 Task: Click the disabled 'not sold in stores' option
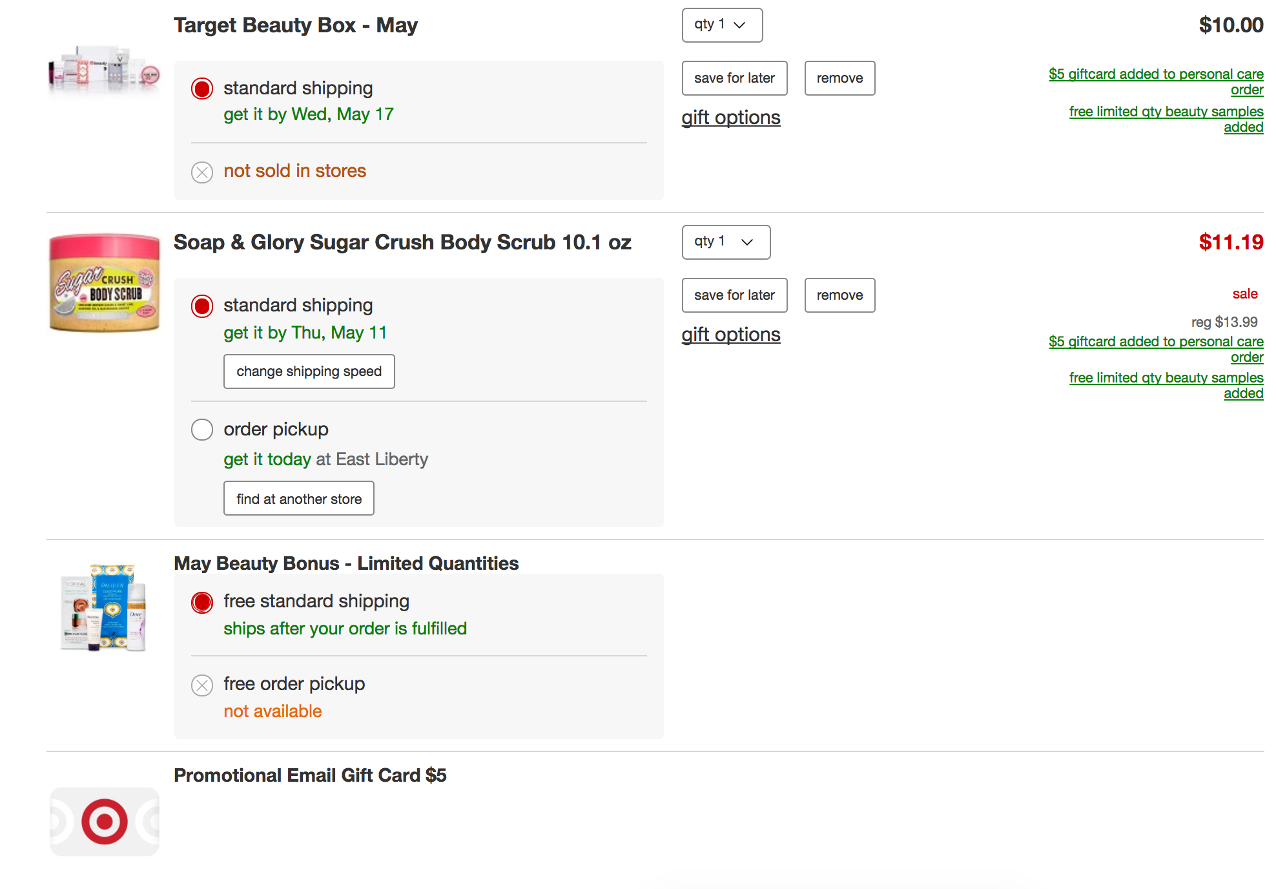(202, 172)
